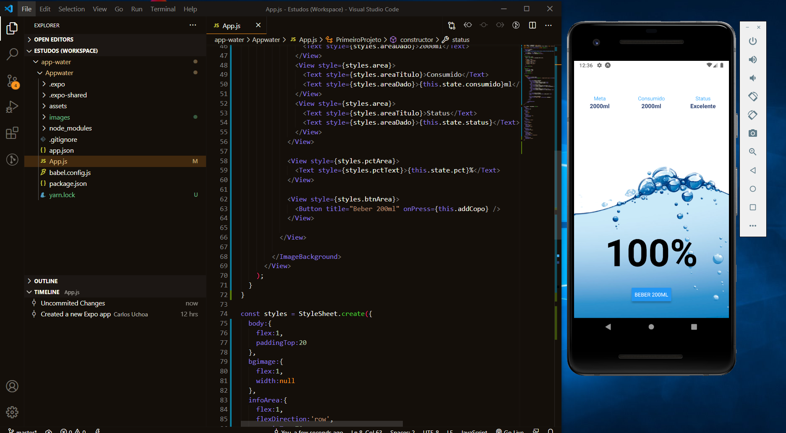Open Source Control view with 4 changes
The width and height of the screenshot is (786, 433).
(12, 81)
